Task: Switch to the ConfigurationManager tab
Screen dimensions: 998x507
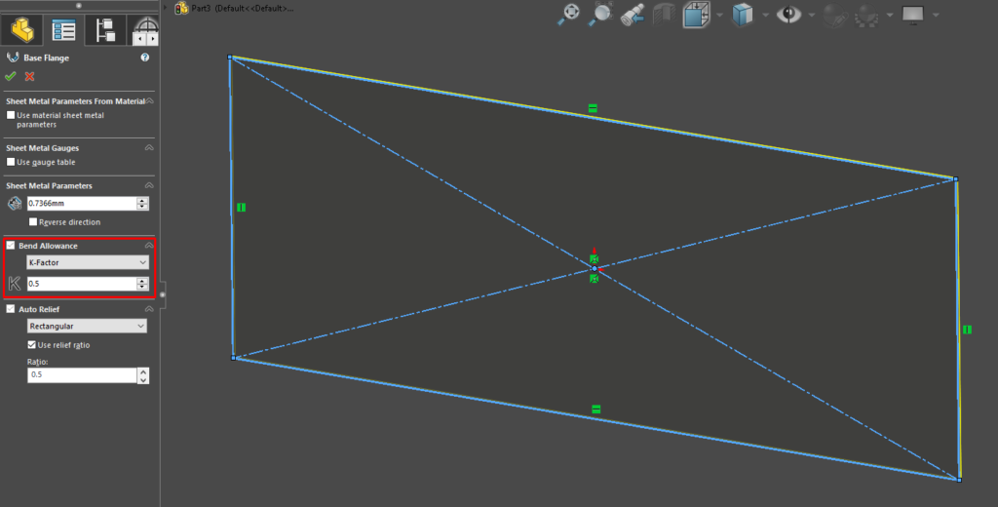Action: click(x=103, y=30)
